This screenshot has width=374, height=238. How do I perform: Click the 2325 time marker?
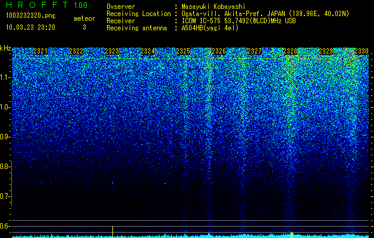point(183,51)
